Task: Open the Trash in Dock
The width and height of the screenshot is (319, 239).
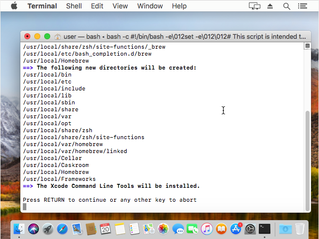Action: pos(300,229)
